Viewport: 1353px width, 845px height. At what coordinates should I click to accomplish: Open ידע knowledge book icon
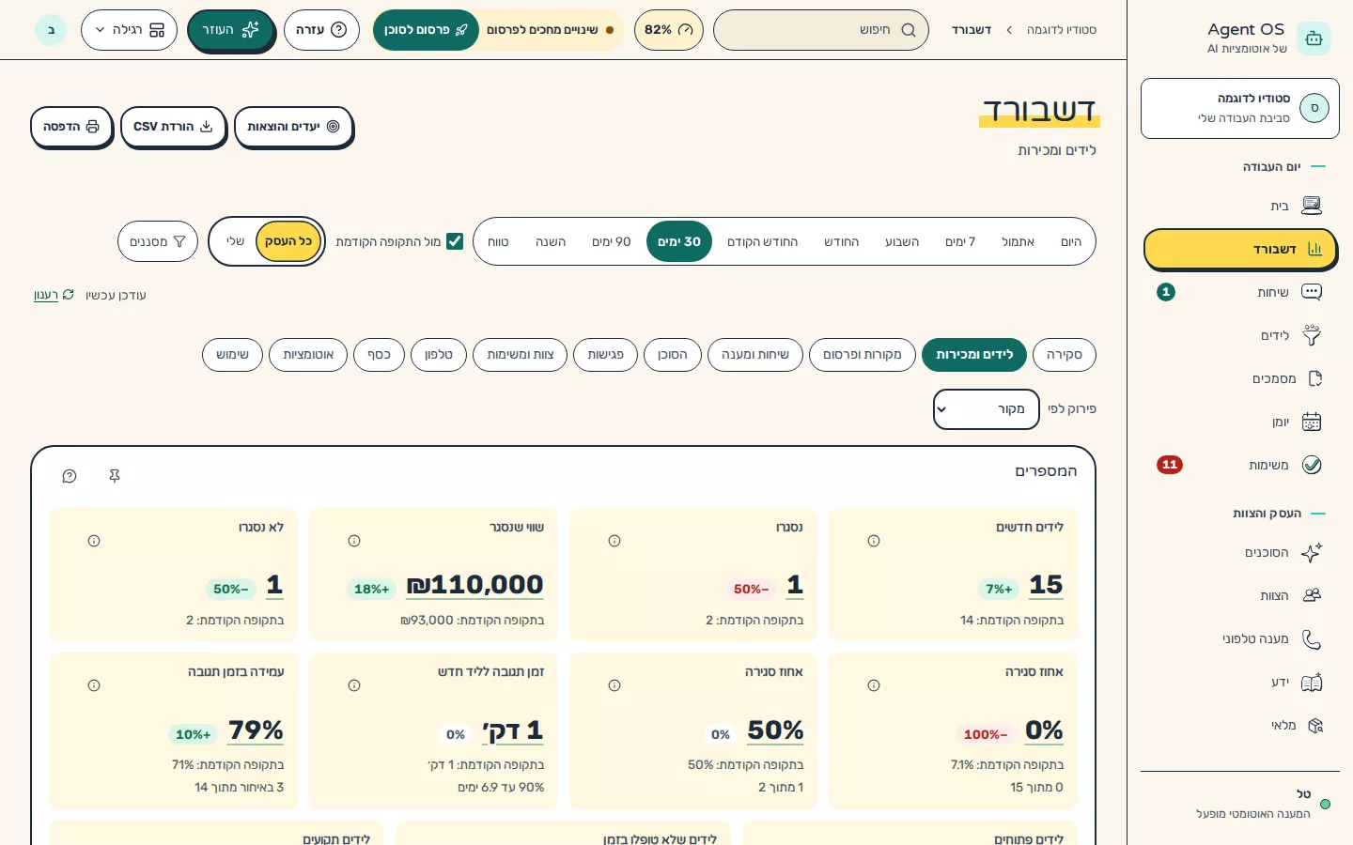click(1312, 682)
